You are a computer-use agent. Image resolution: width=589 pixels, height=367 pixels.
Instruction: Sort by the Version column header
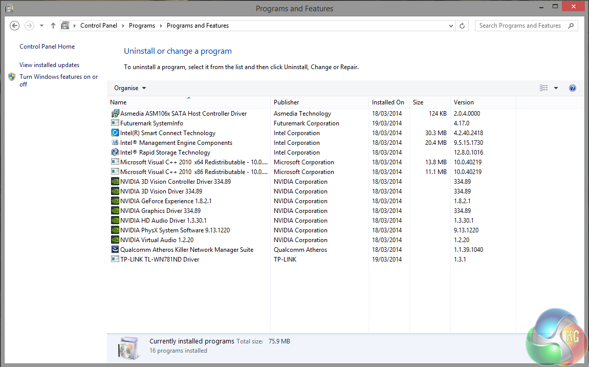483,102
